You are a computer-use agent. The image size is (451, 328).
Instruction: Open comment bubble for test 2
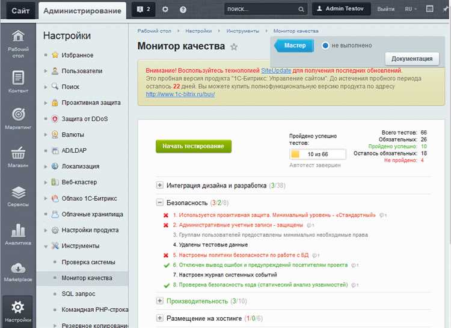click(310, 225)
